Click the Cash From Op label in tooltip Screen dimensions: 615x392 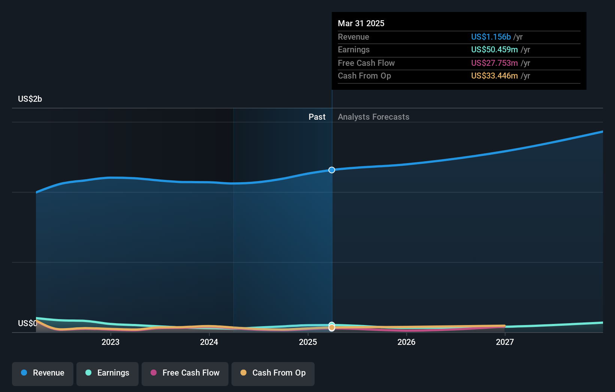coord(364,76)
